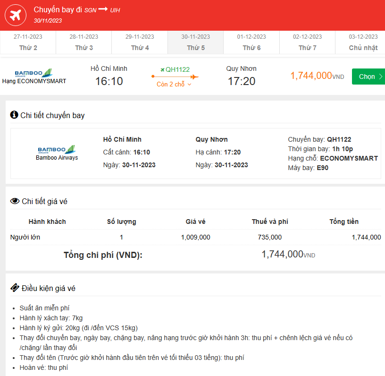Choose the 01-12-2023 Thứ 6 date tab
The image size is (385, 376).
click(251, 43)
